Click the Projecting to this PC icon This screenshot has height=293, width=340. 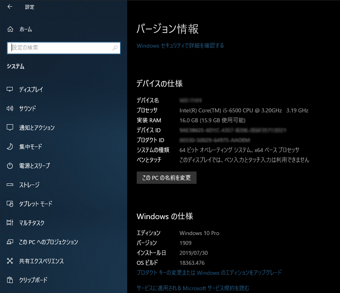coord(10,242)
